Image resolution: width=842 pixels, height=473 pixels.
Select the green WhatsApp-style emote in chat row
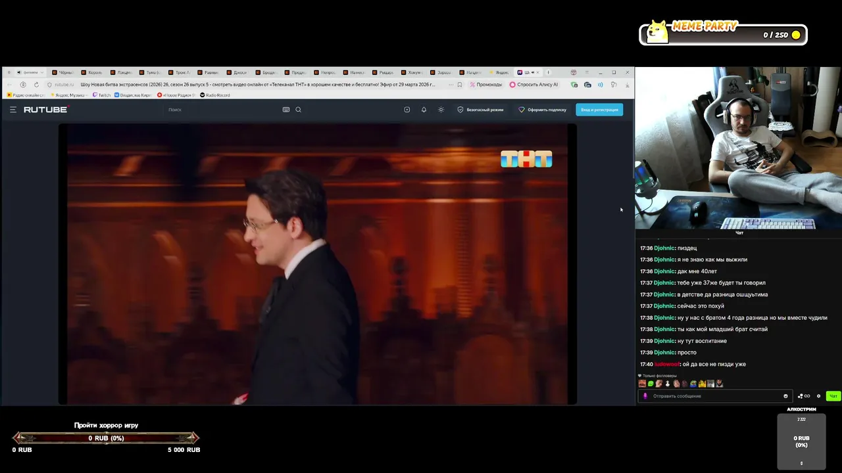tap(651, 384)
